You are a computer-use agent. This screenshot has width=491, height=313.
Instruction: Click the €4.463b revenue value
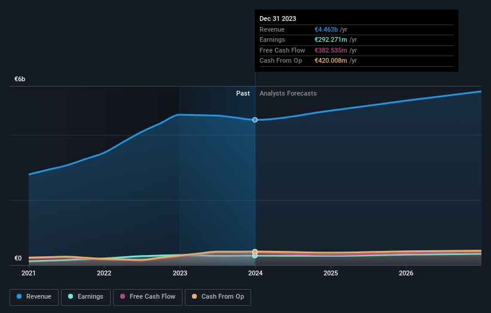pyautogui.click(x=326, y=29)
